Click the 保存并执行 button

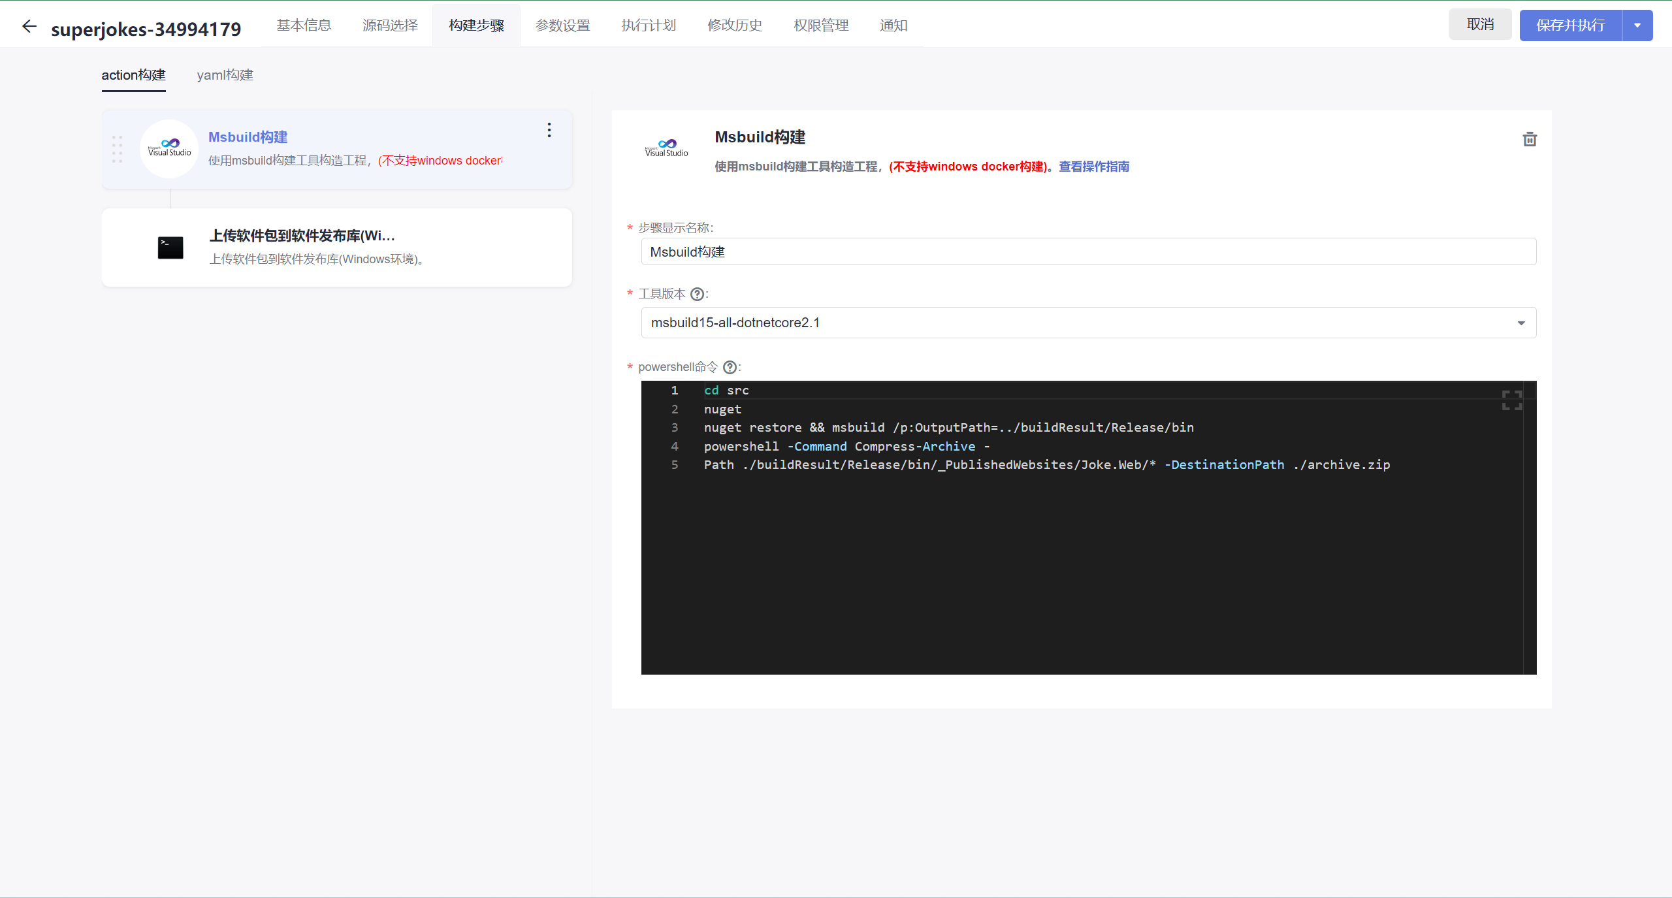coord(1570,25)
